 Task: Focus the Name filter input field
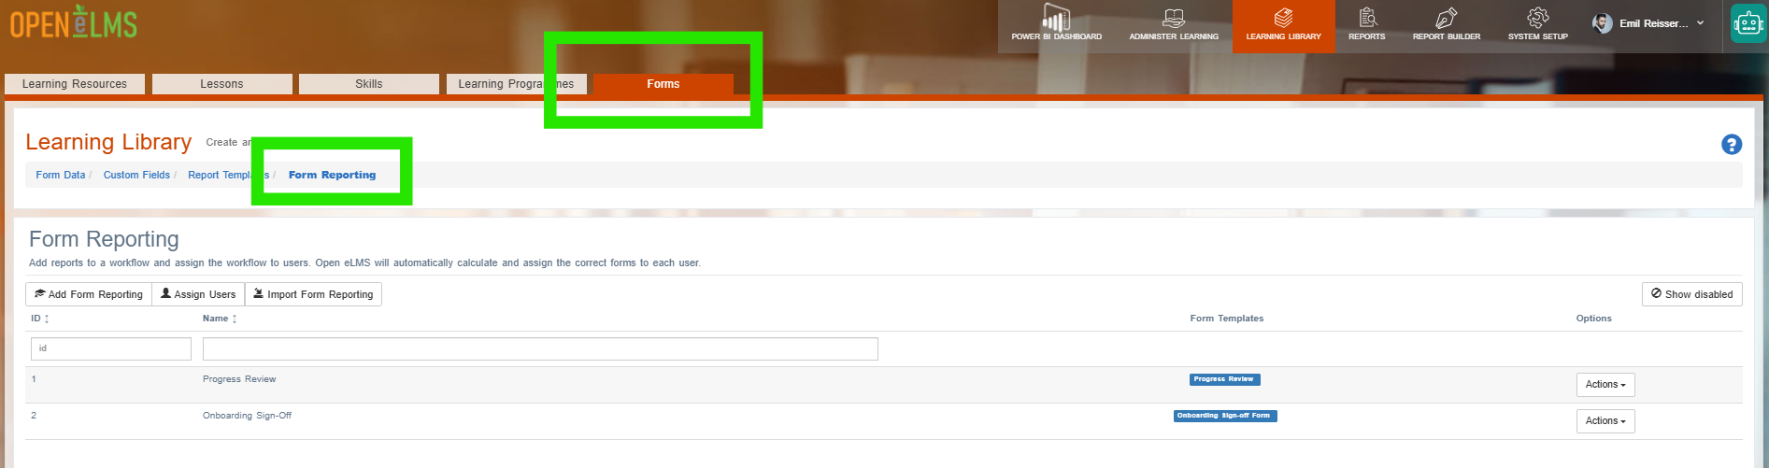pos(540,348)
